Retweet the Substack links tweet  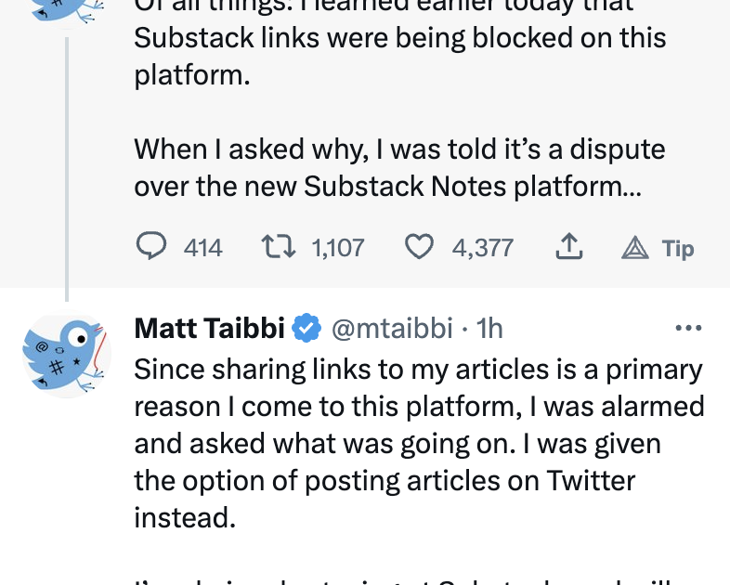[274, 247]
